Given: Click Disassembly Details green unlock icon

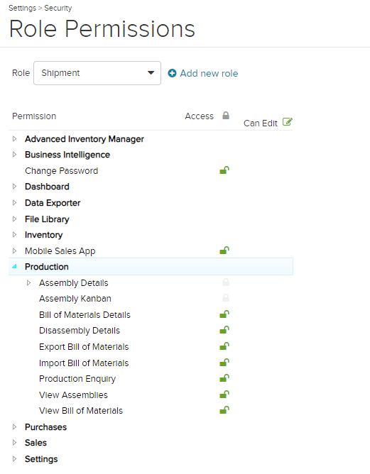Looking at the screenshot, I should (x=224, y=330).
